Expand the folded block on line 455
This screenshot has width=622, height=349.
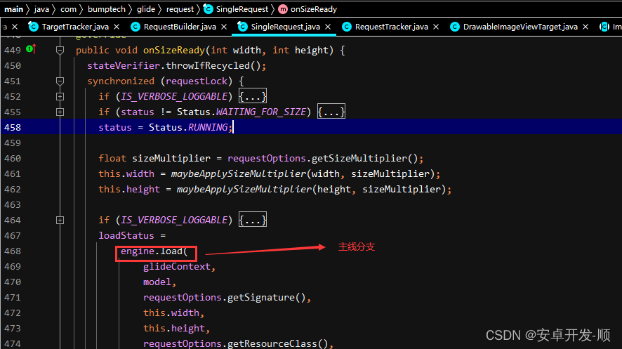coord(60,112)
